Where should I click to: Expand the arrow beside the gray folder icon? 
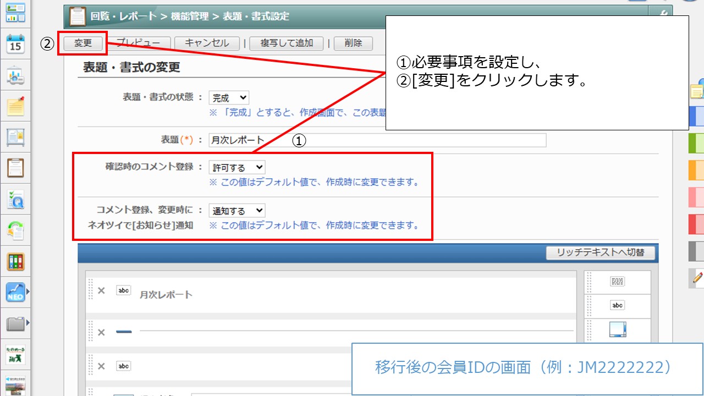pos(28,323)
